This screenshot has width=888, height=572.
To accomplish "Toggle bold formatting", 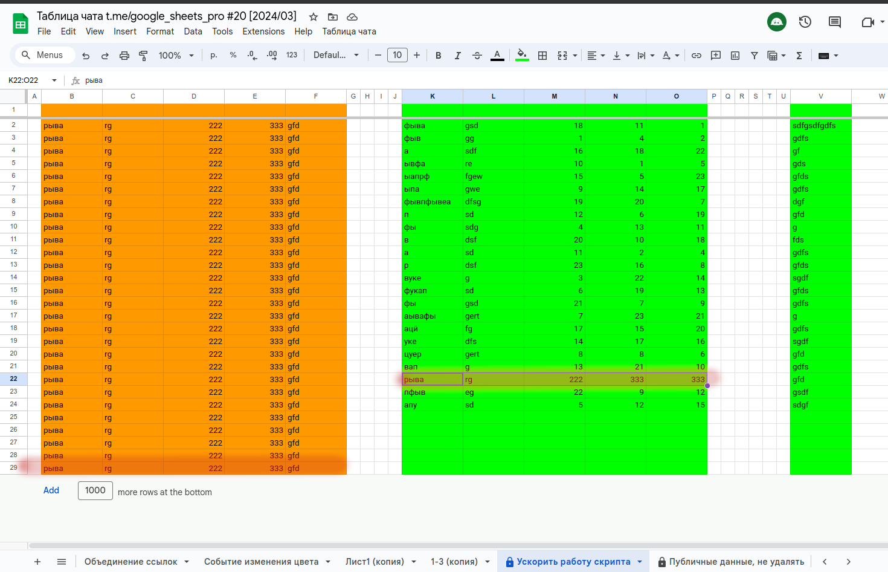I will (x=439, y=56).
